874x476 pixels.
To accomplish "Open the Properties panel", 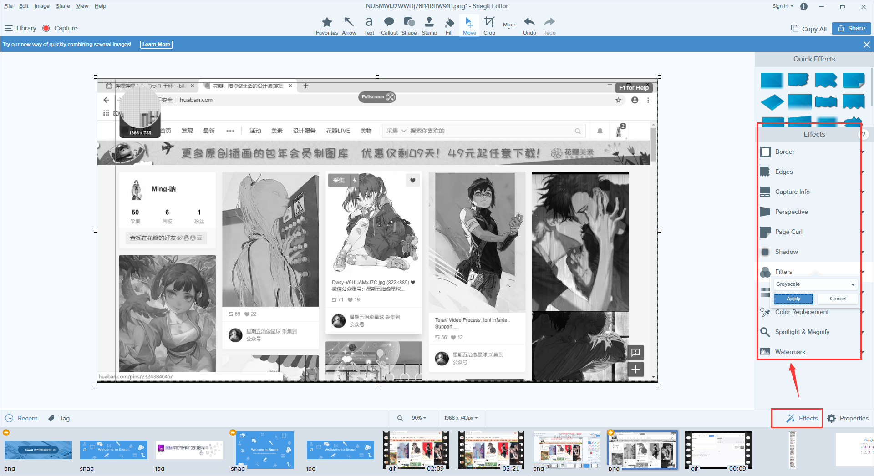I will [848, 418].
